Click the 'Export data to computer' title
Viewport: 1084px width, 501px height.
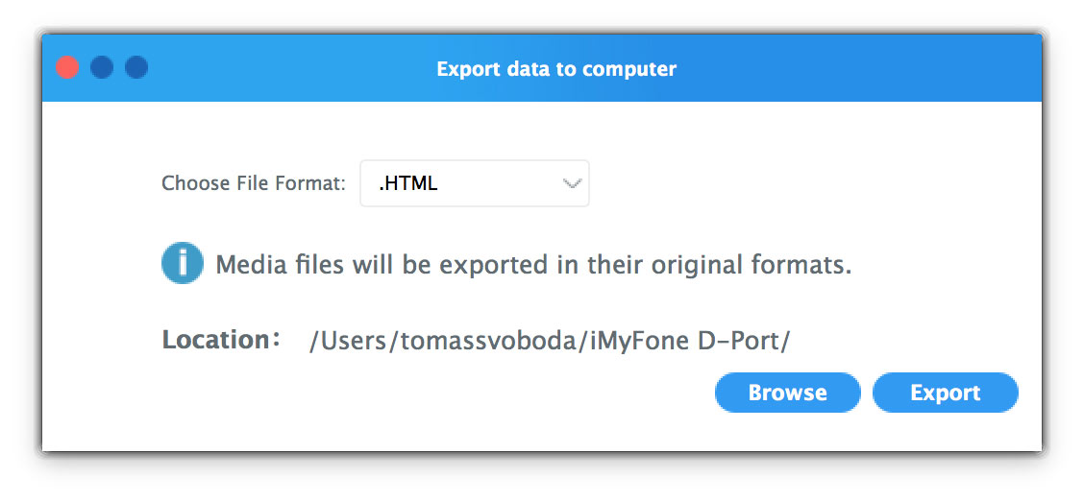coord(556,69)
